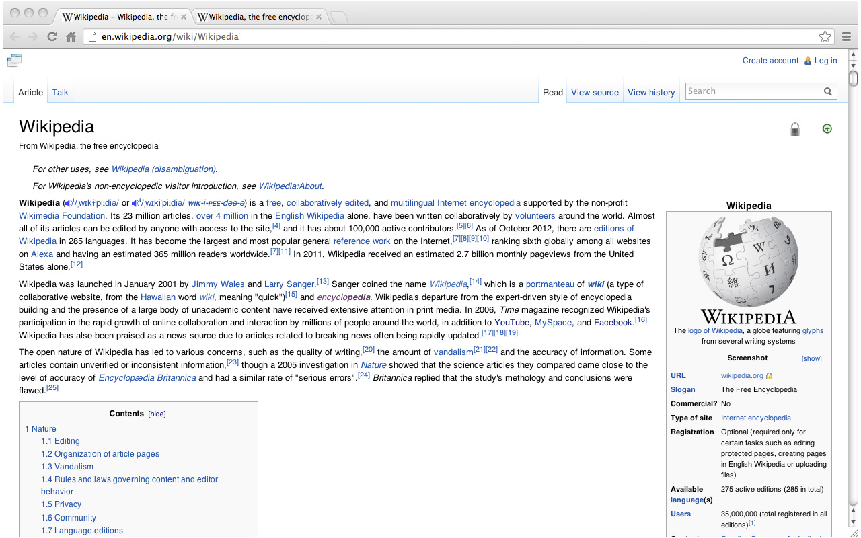The image size is (861, 538).
Task: Jump to '1.1 Editing' in Contents
Action: (x=61, y=441)
